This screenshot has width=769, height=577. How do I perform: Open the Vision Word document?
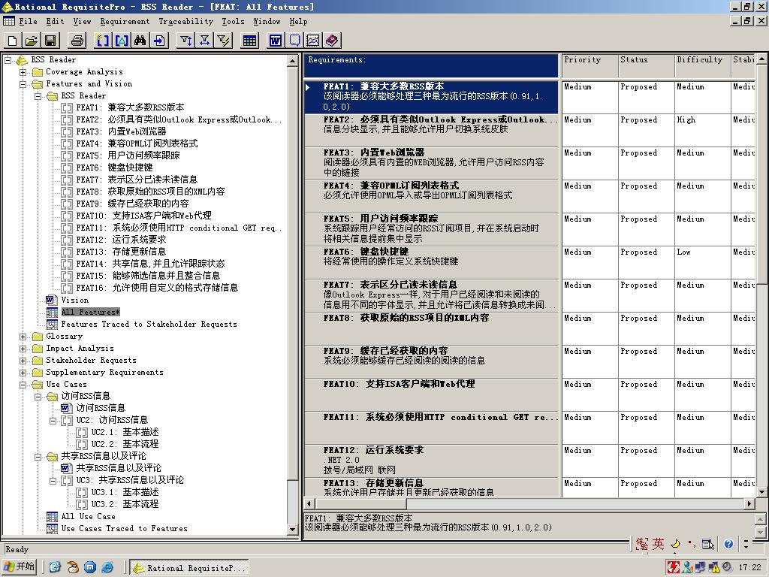pos(74,300)
